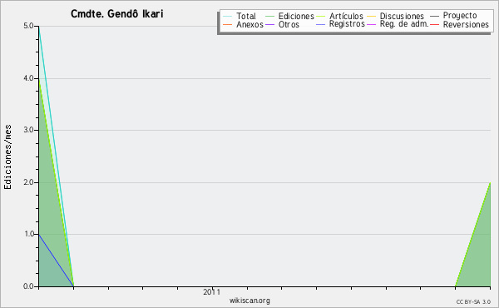Image resolution: width=499 pixels, height=308 pixels.
Task: Click the wikiscan.org credit text
Action: coord(249,301)
